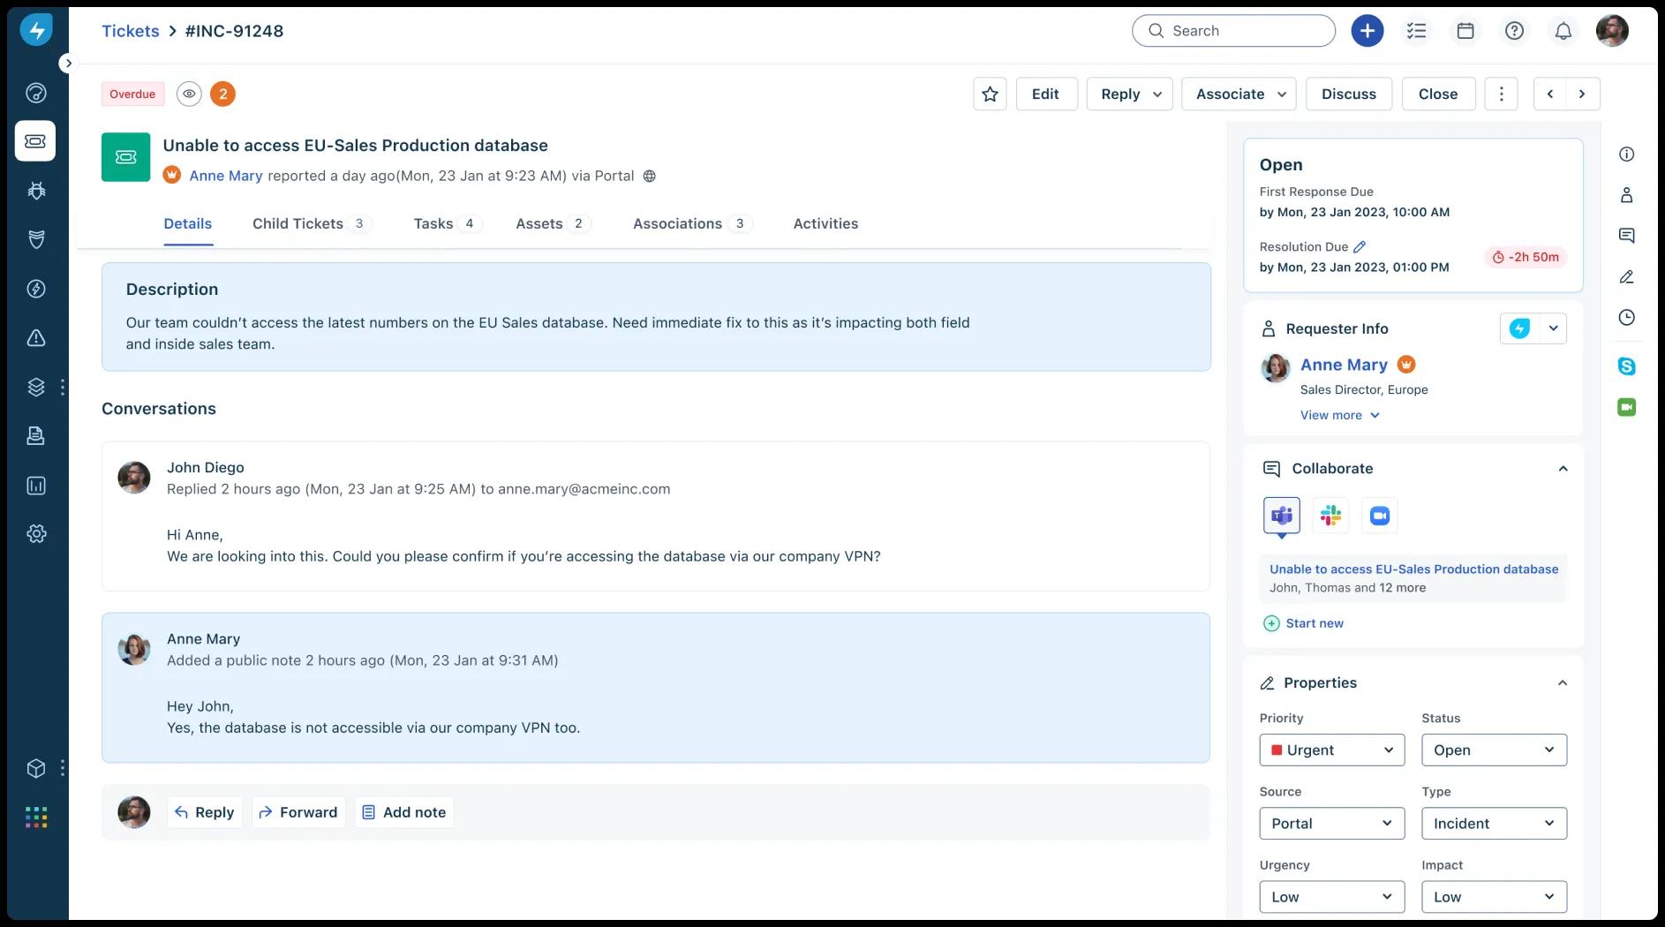The image size is (1665, 927).
Task: Open Microsoft Teams collaboration icon
Action: (1281, 516)
